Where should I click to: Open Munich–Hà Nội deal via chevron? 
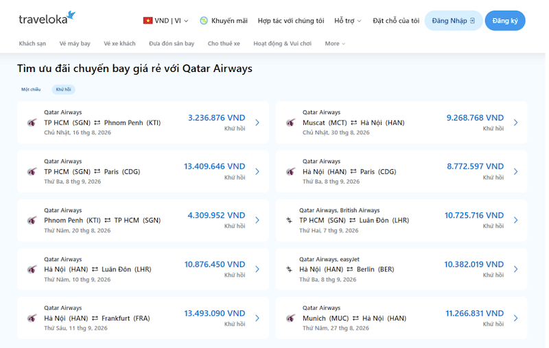516,319
